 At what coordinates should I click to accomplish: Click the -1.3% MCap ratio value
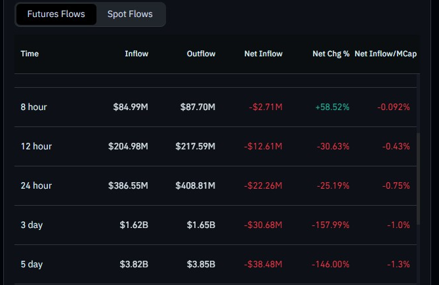398,265
